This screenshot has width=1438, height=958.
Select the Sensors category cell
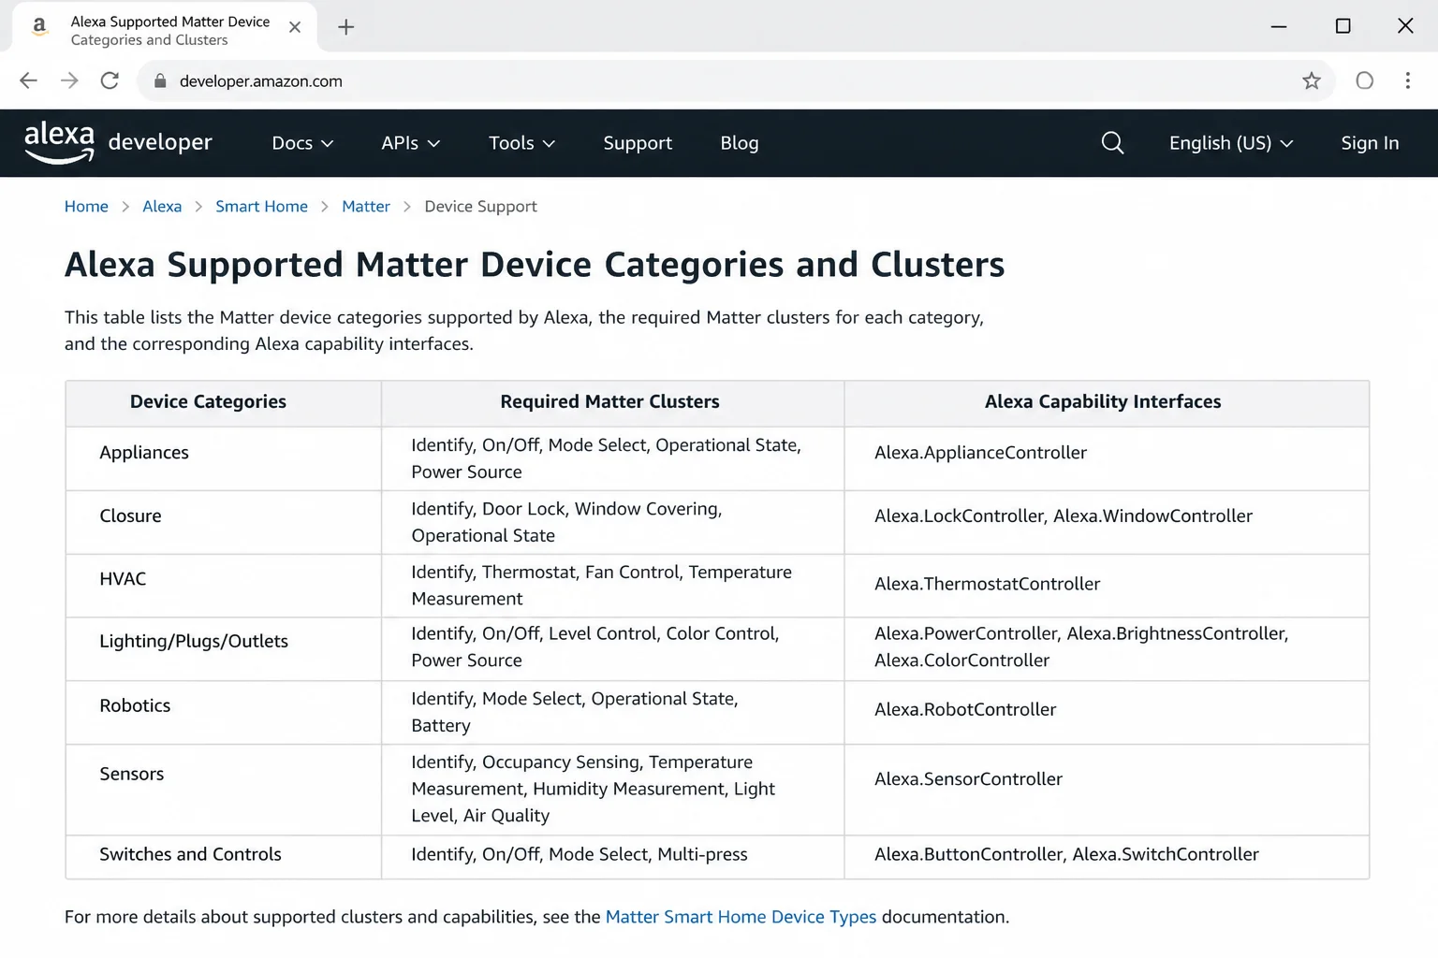tap(224, 790)
